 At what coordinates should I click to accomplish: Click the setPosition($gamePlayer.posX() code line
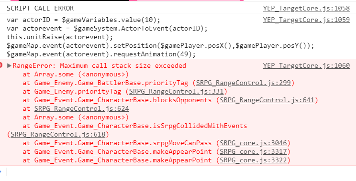pyautogui.click(x=160, y=46)
